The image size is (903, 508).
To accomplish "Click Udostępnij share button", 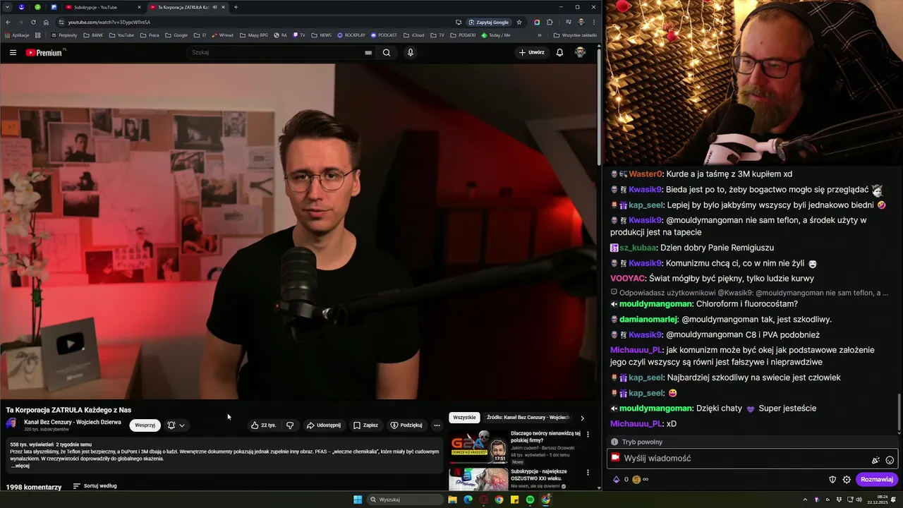I will pyautogui.click(x=324, y=425).
